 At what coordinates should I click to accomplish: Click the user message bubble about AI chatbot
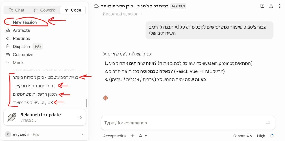(209, 30)
